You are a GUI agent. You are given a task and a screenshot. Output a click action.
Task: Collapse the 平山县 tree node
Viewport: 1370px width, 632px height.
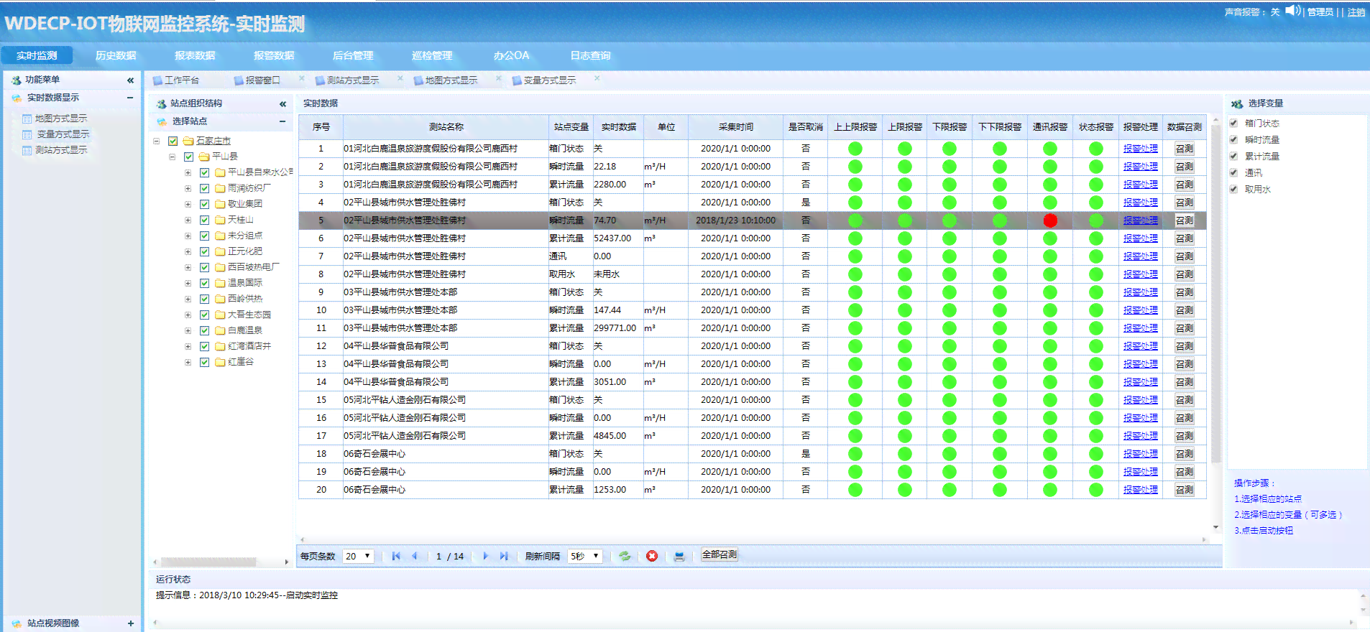173,157
